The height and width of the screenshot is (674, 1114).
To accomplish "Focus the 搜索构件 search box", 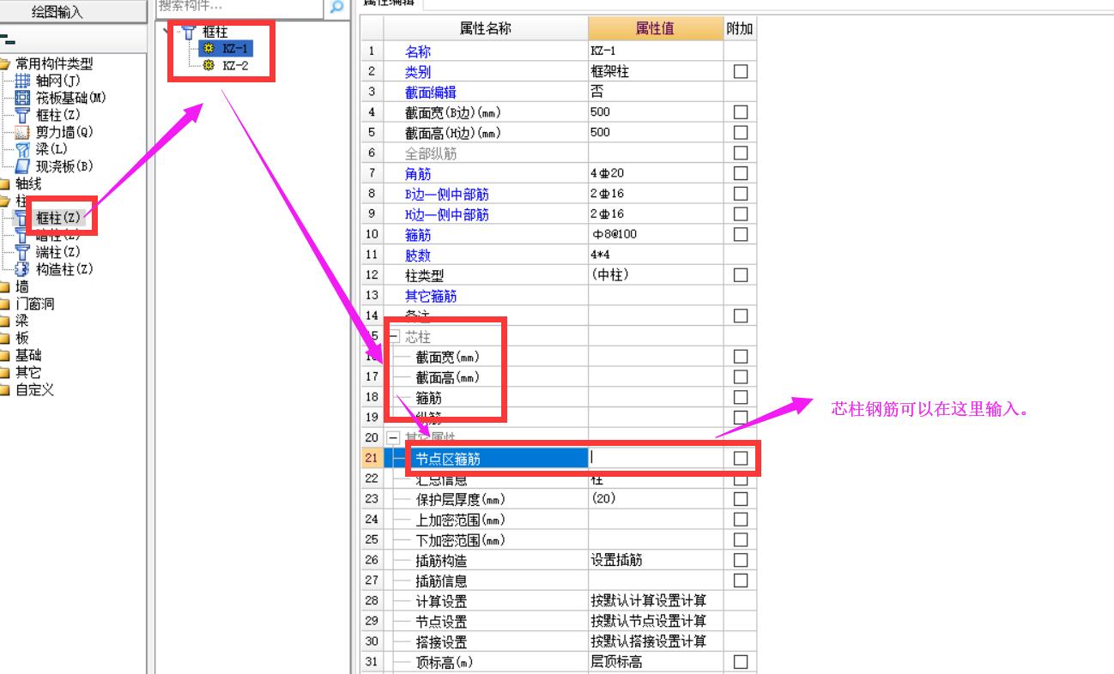I will pyautogui.click(x=239, y=7).
